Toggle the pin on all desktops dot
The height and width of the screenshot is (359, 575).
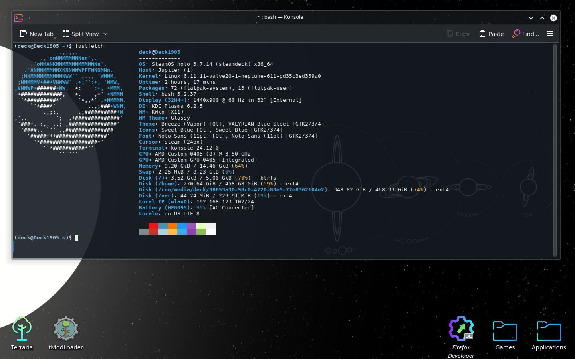(x=30, y=18)
